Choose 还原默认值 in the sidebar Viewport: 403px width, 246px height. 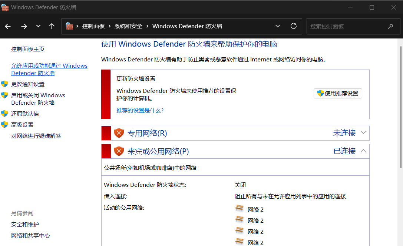click(x=25, y=114)
